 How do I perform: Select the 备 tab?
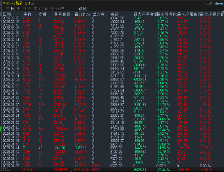click(52, 9)
